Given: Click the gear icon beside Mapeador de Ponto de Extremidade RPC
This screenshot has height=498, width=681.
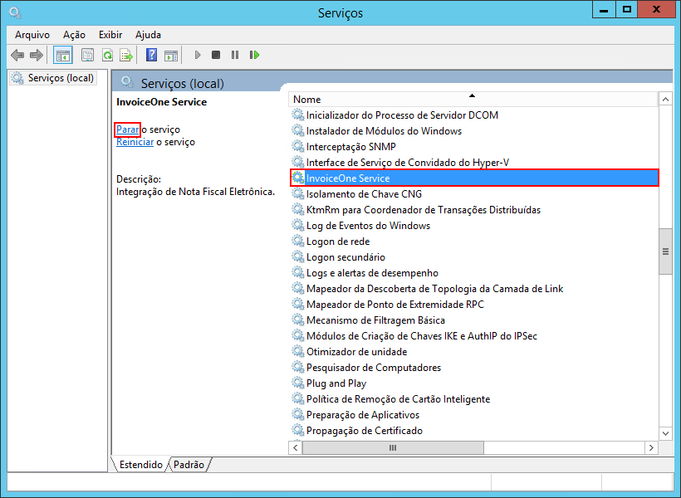Looking at the screenshot, I should (x=297, y=304).
